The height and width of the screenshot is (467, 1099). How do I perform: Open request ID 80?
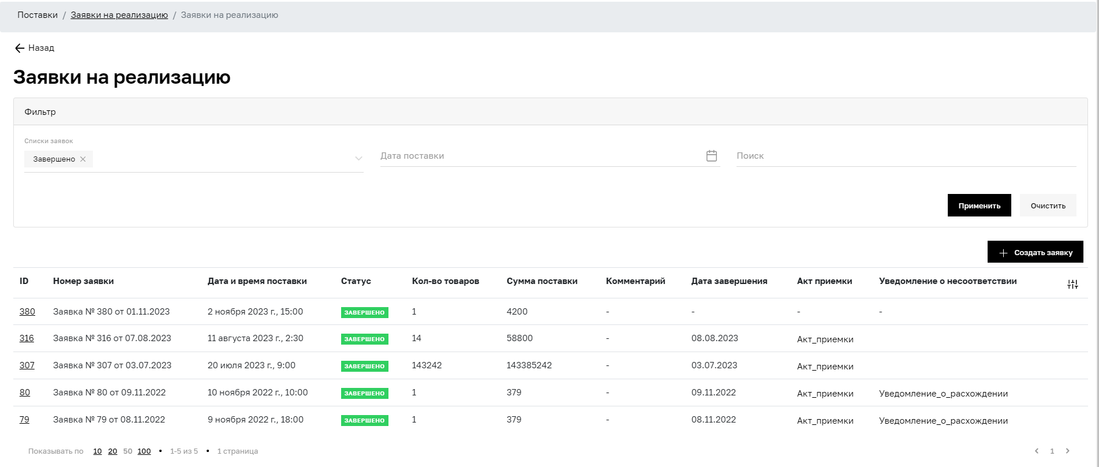pyautogui.click(x=25, y=393)
